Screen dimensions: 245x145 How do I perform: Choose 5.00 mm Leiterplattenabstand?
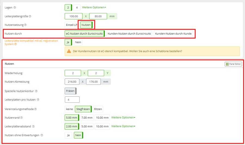click(x=87, y=126)
